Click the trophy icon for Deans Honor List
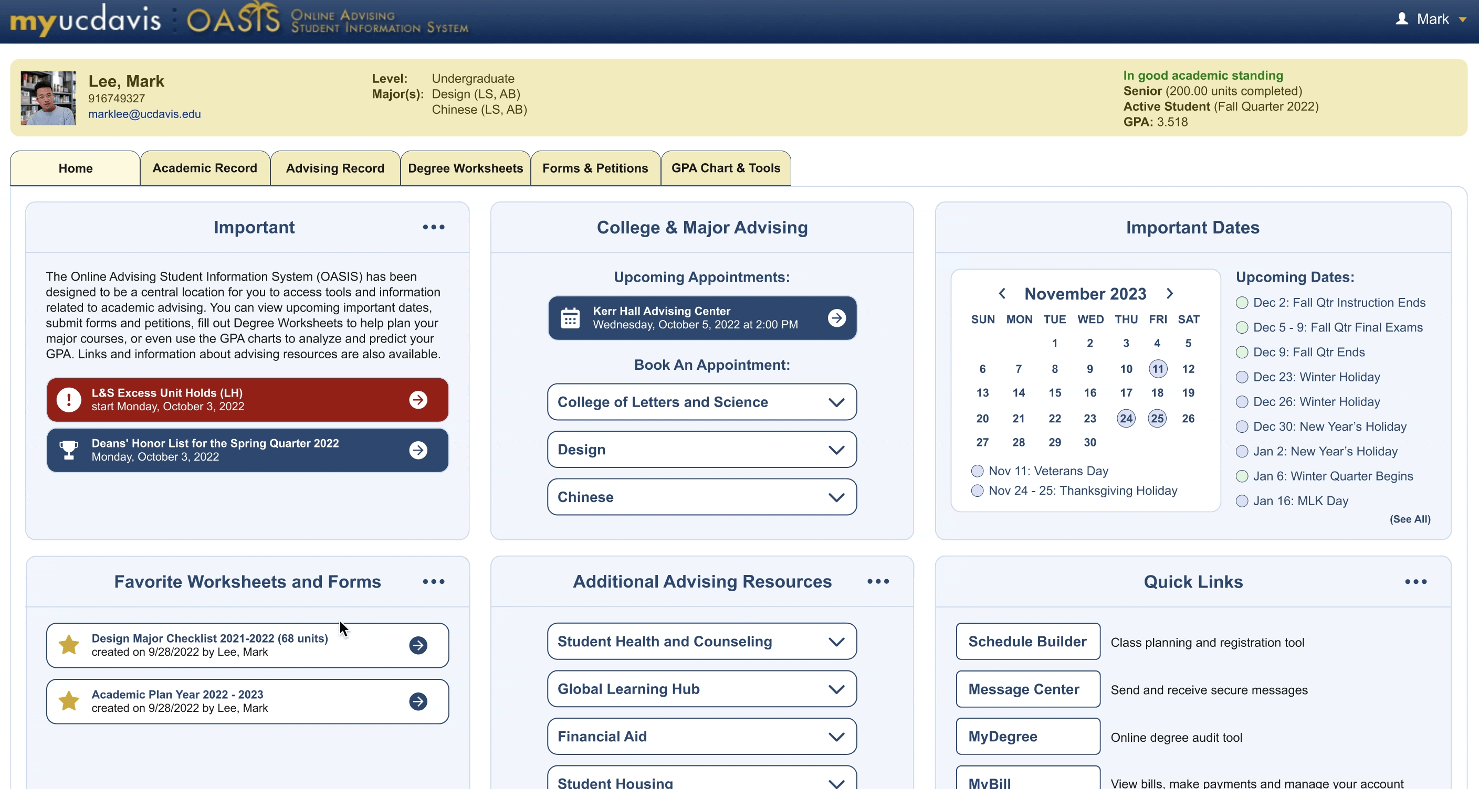 pyautogui.click(x=68, y=449)
